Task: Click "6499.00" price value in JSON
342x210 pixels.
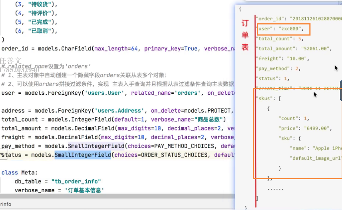Action: [317, 128]
